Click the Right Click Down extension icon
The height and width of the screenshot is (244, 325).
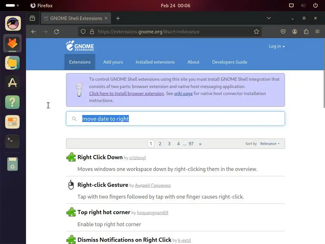pyautogui.click(x=71, y=157)
